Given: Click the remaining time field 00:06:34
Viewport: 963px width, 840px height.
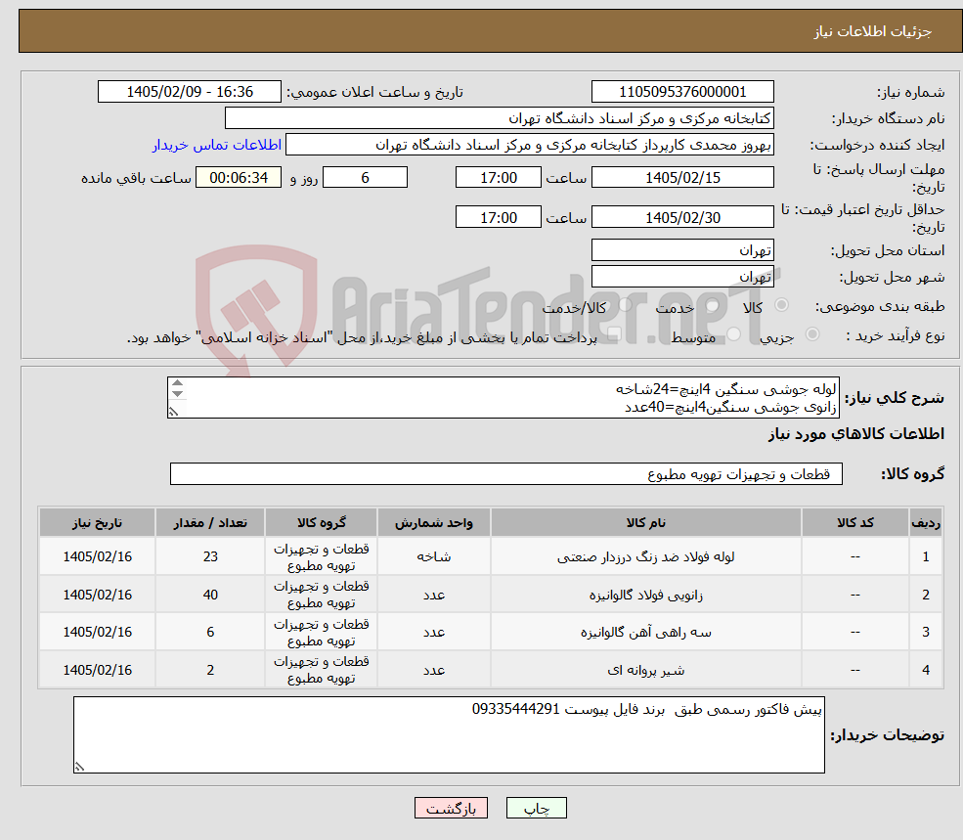Looking at the screenshot, I should pos(239,178).
